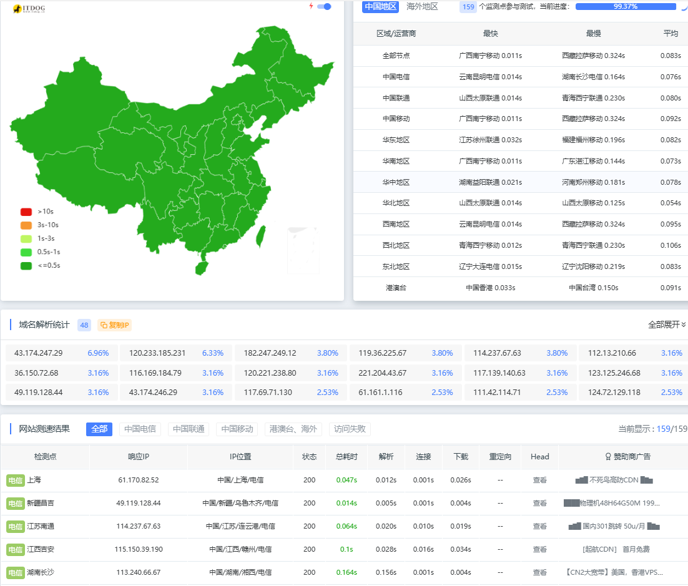
Task: Select the 中国地区 tab
Action: pyautogui.click(x=380, y=7)
